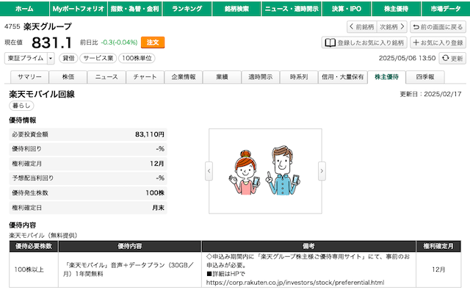This screenshot has width=470, height=290.
Task: Select the 東証プライム market field
Action: [26, 58]
